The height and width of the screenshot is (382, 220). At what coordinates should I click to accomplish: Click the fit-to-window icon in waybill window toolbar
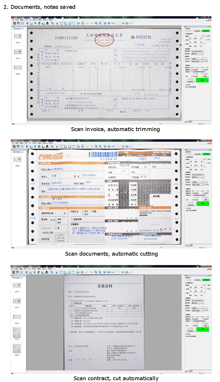tap(105, 146)
